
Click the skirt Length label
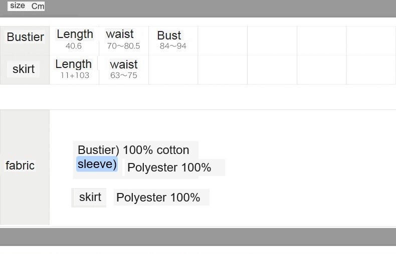74,64
